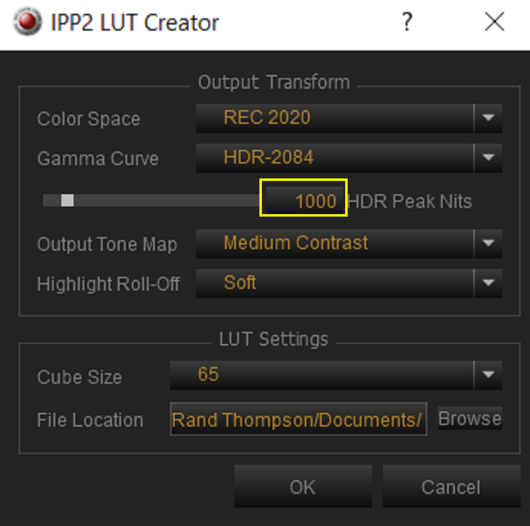Click the arrow beside HDR-2084
The height and width of the screenshot is (526, 530).
click(489, 158)
